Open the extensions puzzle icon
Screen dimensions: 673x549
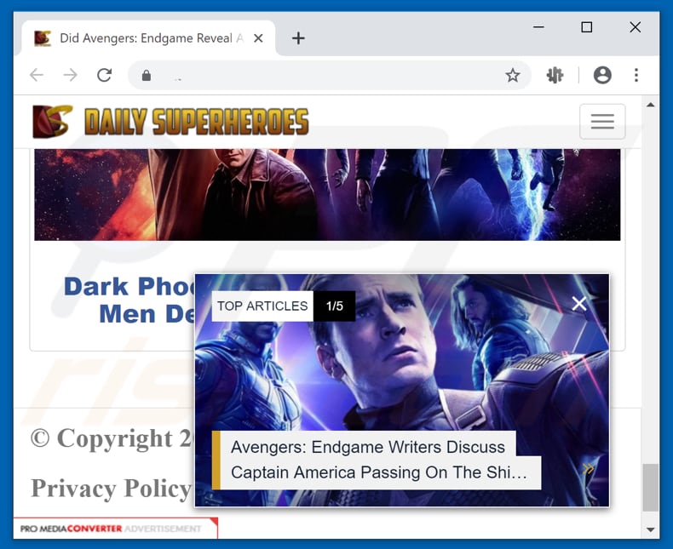pyautogui.click(x=555, y=76)
